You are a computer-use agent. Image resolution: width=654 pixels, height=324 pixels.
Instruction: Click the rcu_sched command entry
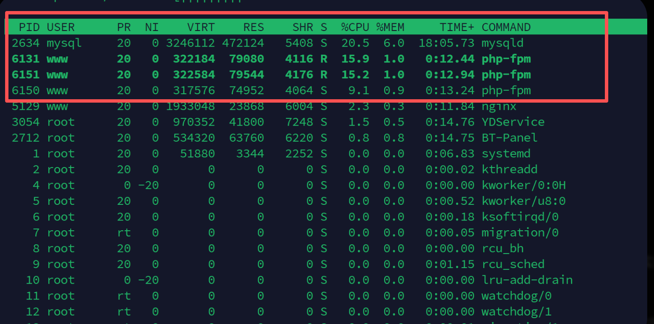[x=513, y=264]
